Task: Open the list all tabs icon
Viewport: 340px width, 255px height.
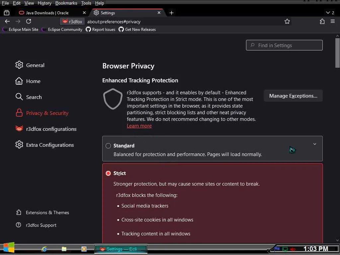Action: 7,13
